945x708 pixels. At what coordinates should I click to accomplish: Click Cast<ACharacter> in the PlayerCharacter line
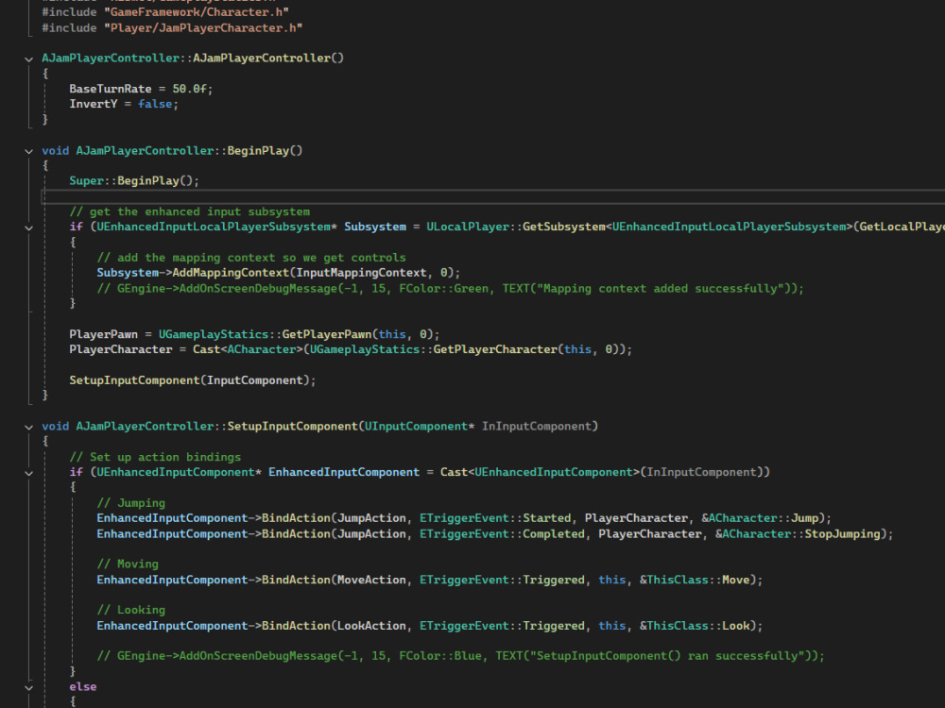click(248, 349)
